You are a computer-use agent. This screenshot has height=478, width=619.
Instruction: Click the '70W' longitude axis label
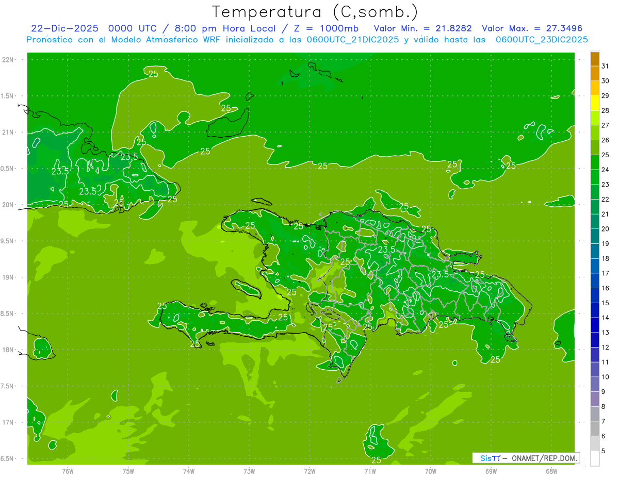tap(431, 471)
